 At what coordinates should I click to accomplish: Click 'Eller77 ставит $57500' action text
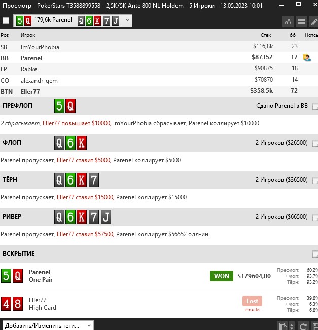click(85, 234)
